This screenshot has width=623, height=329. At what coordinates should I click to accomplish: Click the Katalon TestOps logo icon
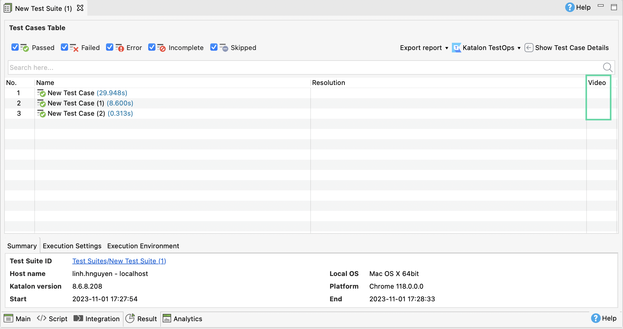tap(456, 48)
